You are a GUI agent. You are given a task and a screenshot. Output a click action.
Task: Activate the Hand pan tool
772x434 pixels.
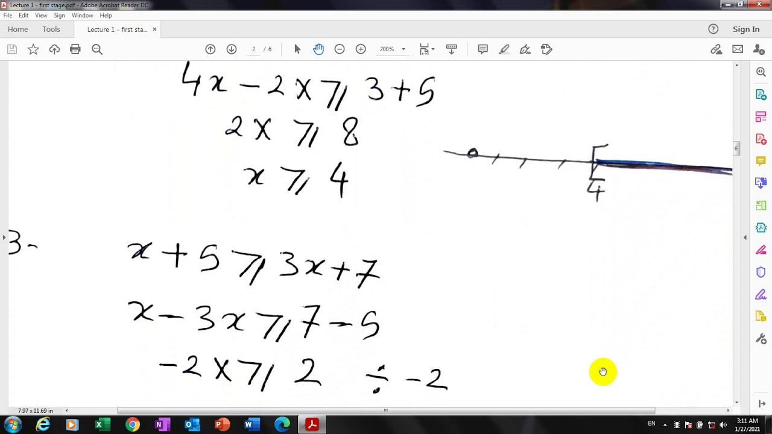click(318, 49)
